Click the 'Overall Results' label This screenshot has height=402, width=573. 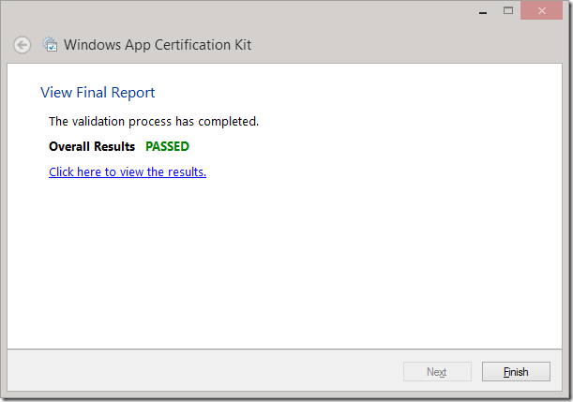click(92, 146)
